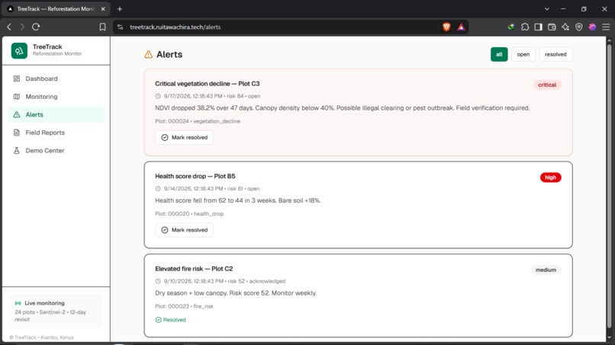Click the clock icon on Plot C3 alert
This screenshot has width=615, height=345.
point(158,96)
